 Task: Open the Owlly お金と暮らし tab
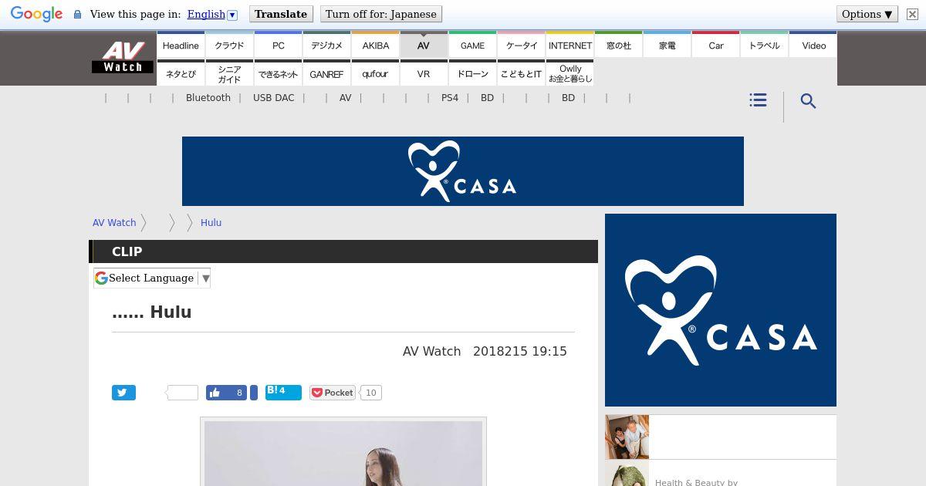[x=569, y=73]
